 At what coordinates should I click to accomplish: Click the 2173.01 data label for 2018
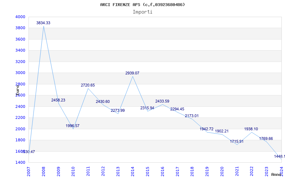(x=192, y=116)
